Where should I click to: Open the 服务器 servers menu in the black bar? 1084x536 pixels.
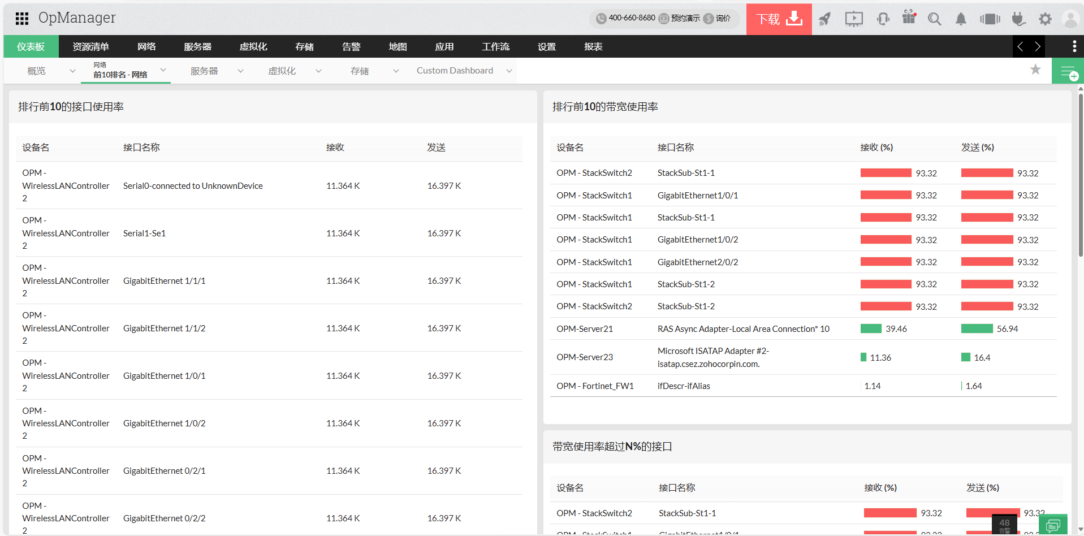197,46
